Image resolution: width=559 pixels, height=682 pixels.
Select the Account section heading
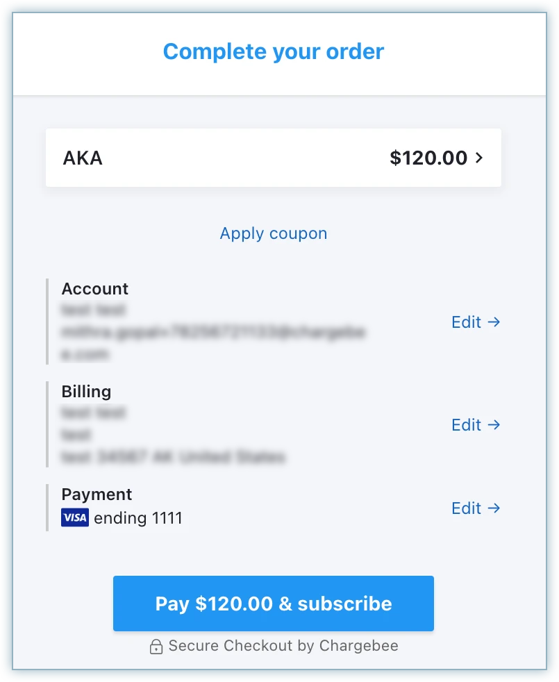95,289
